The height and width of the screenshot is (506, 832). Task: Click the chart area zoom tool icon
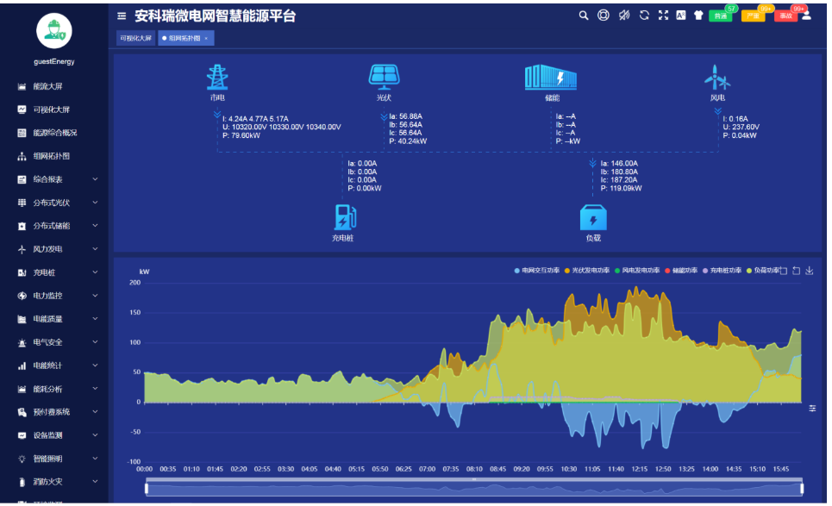[x=784, y=271]
